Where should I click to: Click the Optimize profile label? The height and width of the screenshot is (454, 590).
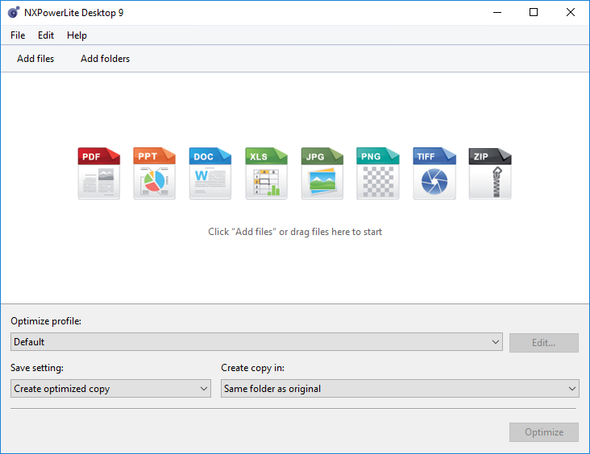coord(46,321)
